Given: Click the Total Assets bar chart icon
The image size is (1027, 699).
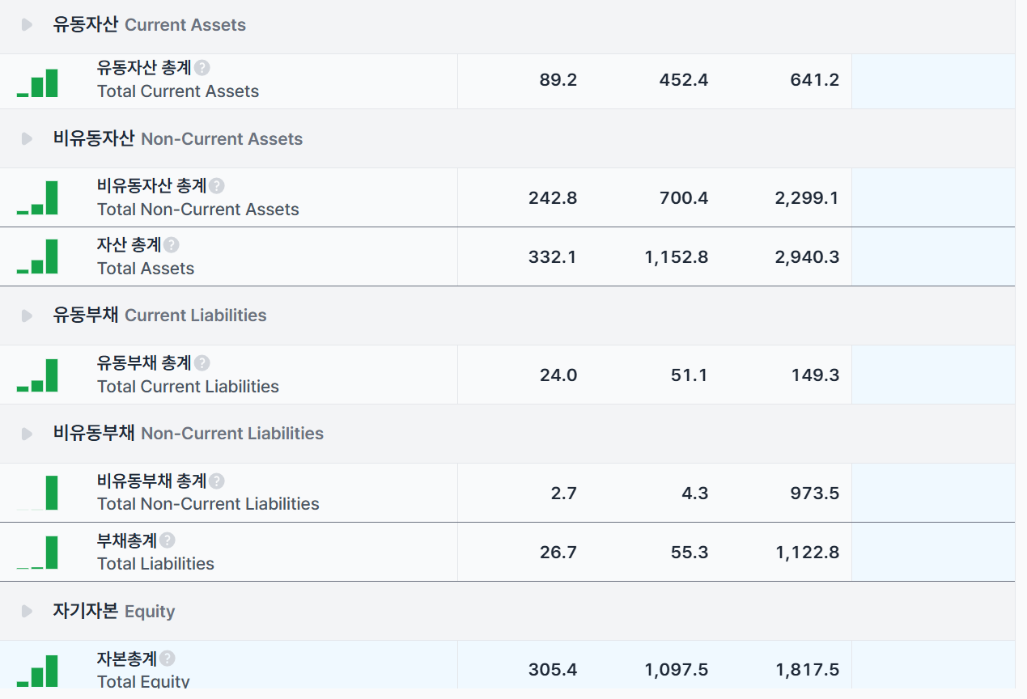Looking at the screenshot, I should click(37, 257).
